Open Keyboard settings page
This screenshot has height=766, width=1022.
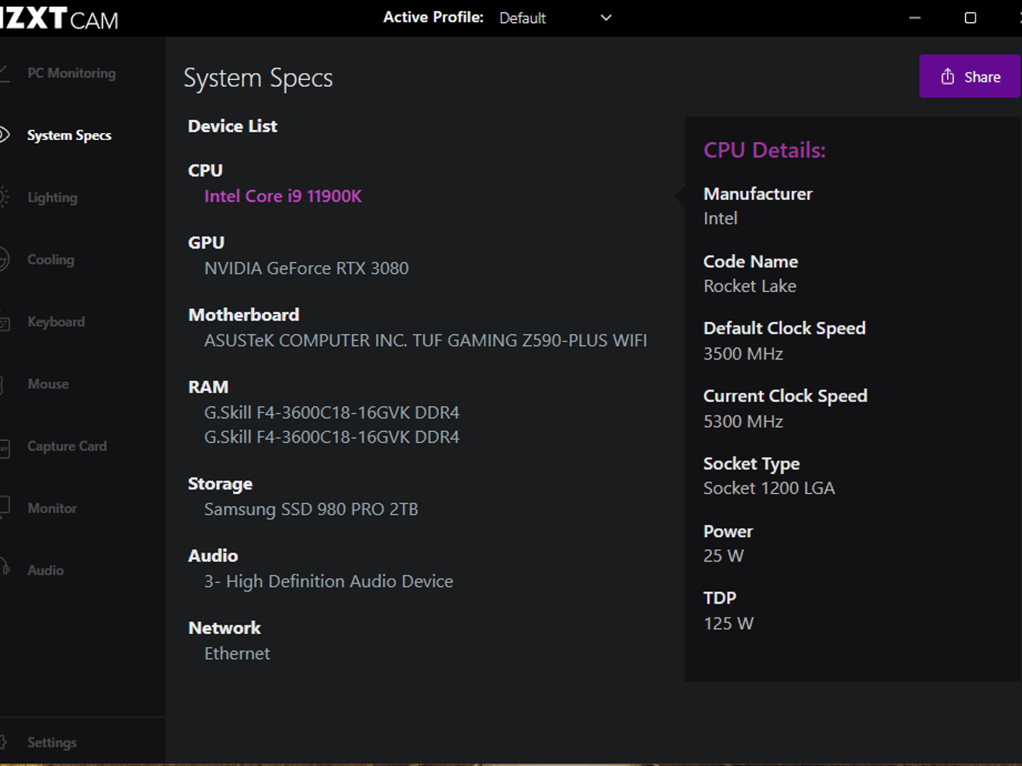click(x=56, y=322)
